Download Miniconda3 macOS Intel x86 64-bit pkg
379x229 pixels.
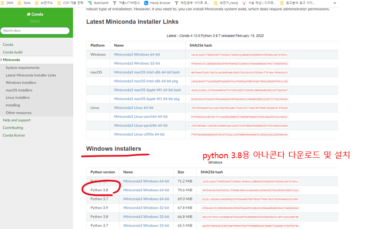146,81
